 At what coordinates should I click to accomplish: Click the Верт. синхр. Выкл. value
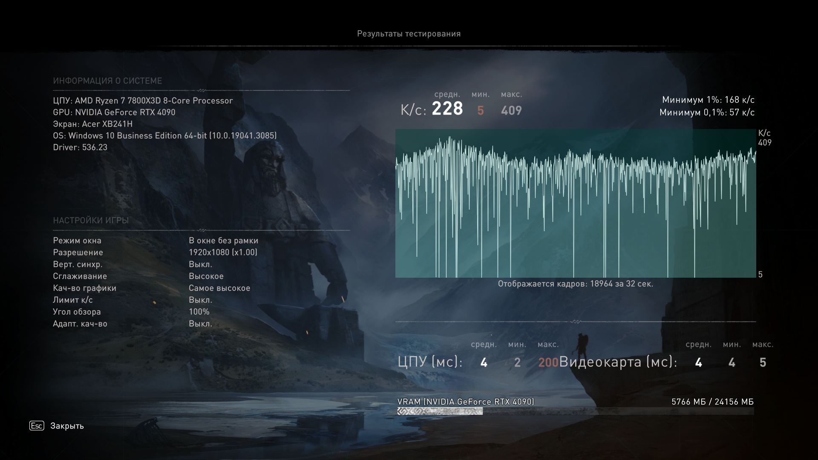click(200, 264)
